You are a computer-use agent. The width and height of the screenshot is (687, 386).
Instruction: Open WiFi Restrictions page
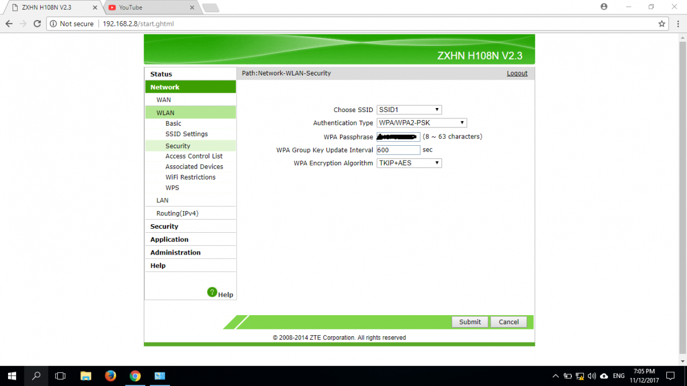(x=191, y=177)
